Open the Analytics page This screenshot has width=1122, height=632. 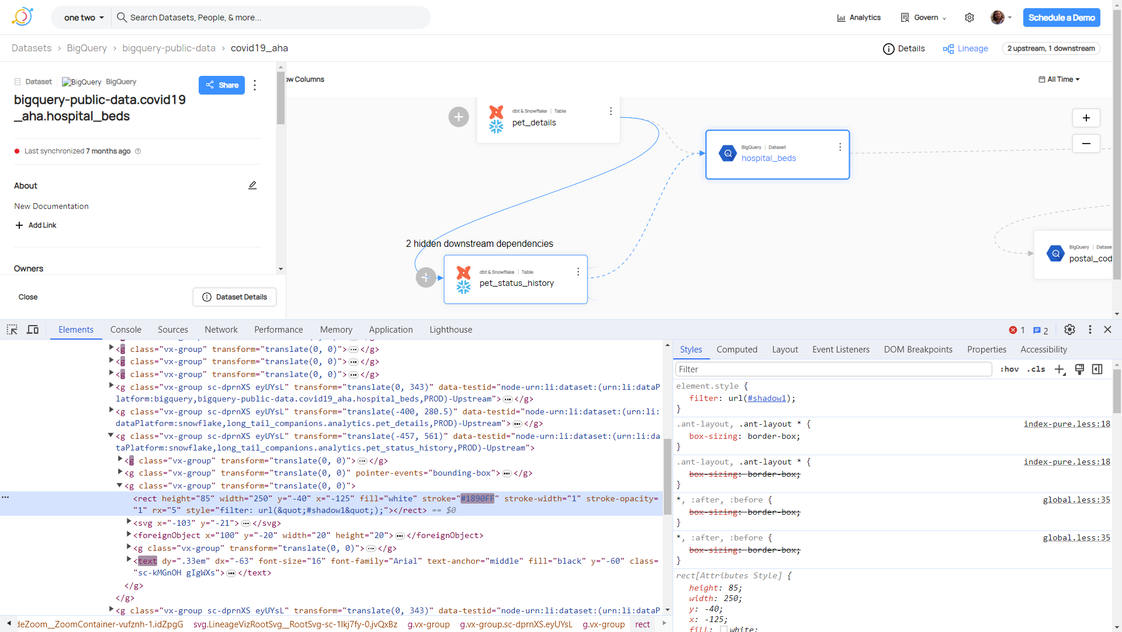click(858, 18)
